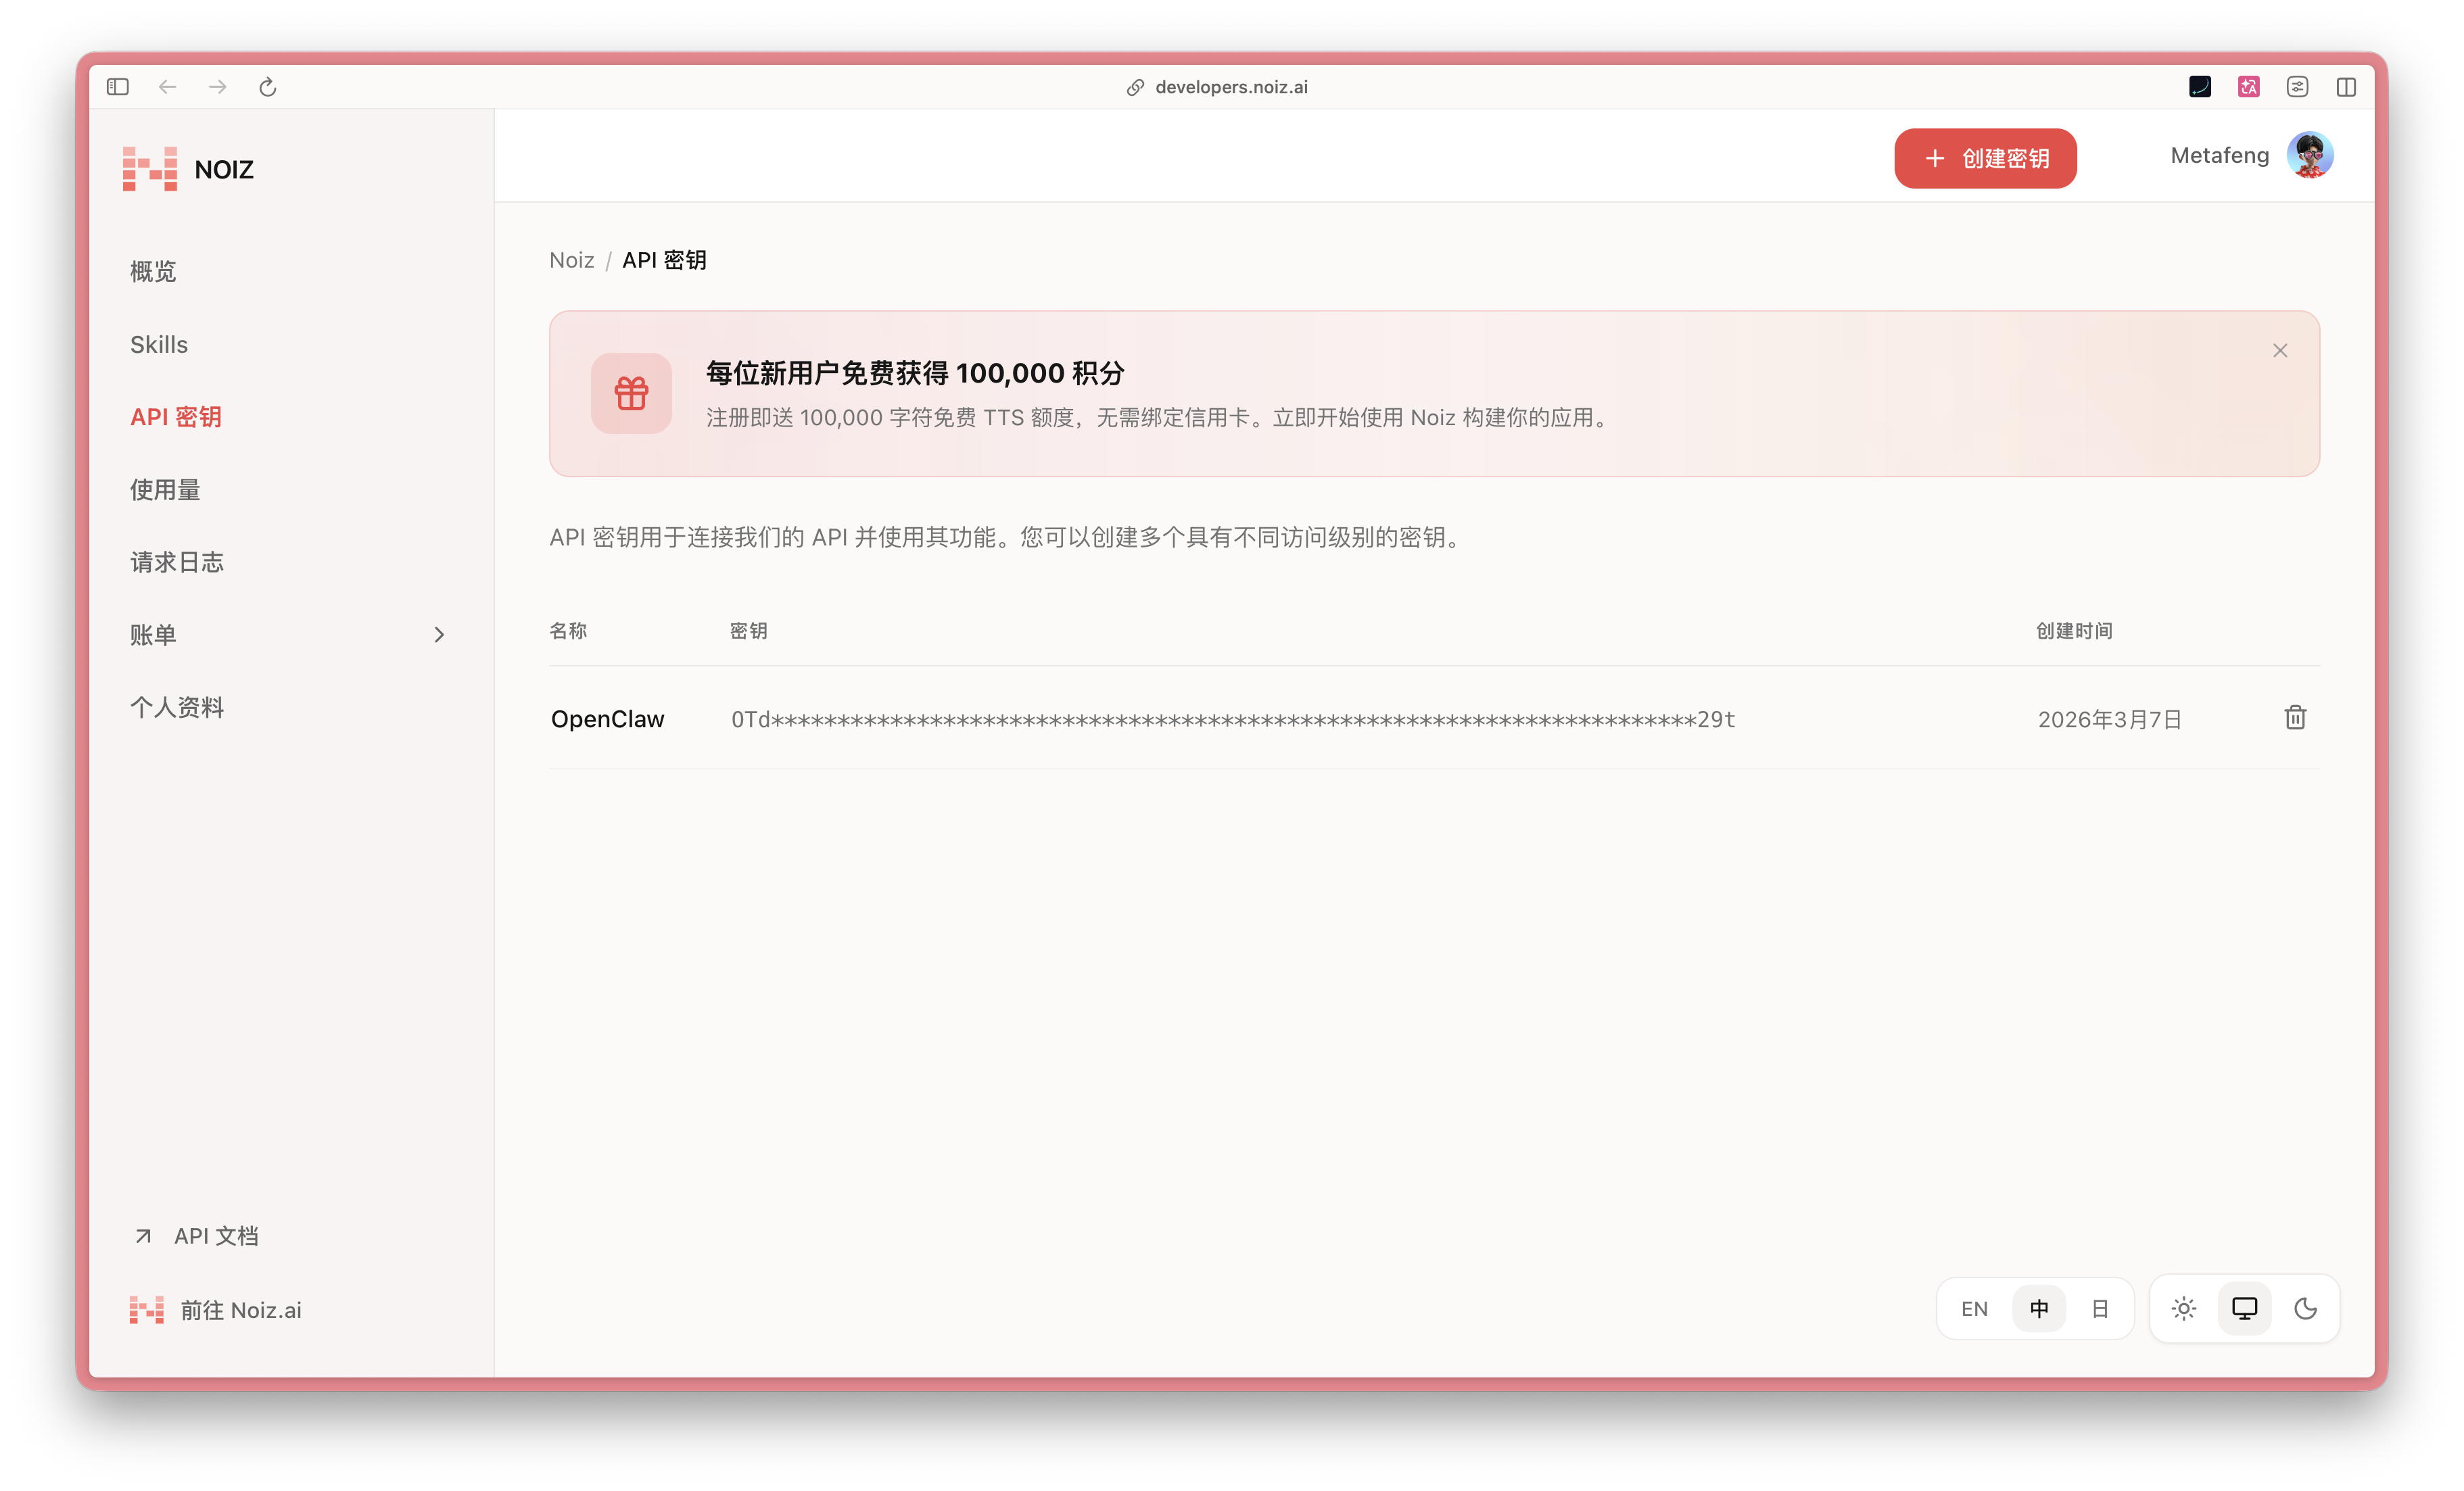The height and width of the screenshot is (1491, 2464).
Task: Switch language to EN
Action: [x=1974, y=1309]
